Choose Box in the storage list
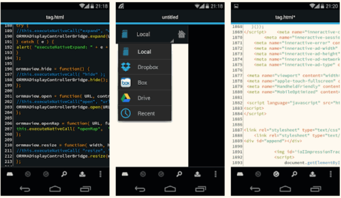 (145, 82)
